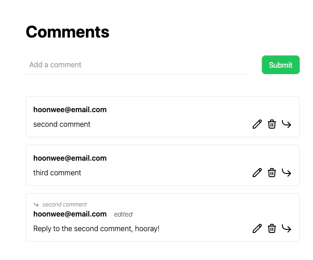This screenshot has height=260, width=313.
Task: Delete the "hooray!" reply comment
Action: pos(272,228)
